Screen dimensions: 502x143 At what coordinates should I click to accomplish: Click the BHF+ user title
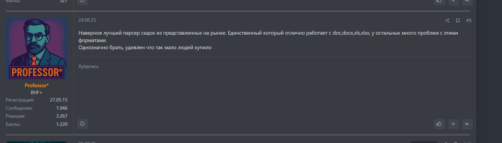tap(37, 93)
